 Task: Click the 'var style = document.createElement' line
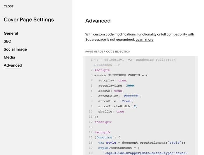[142, 143]
